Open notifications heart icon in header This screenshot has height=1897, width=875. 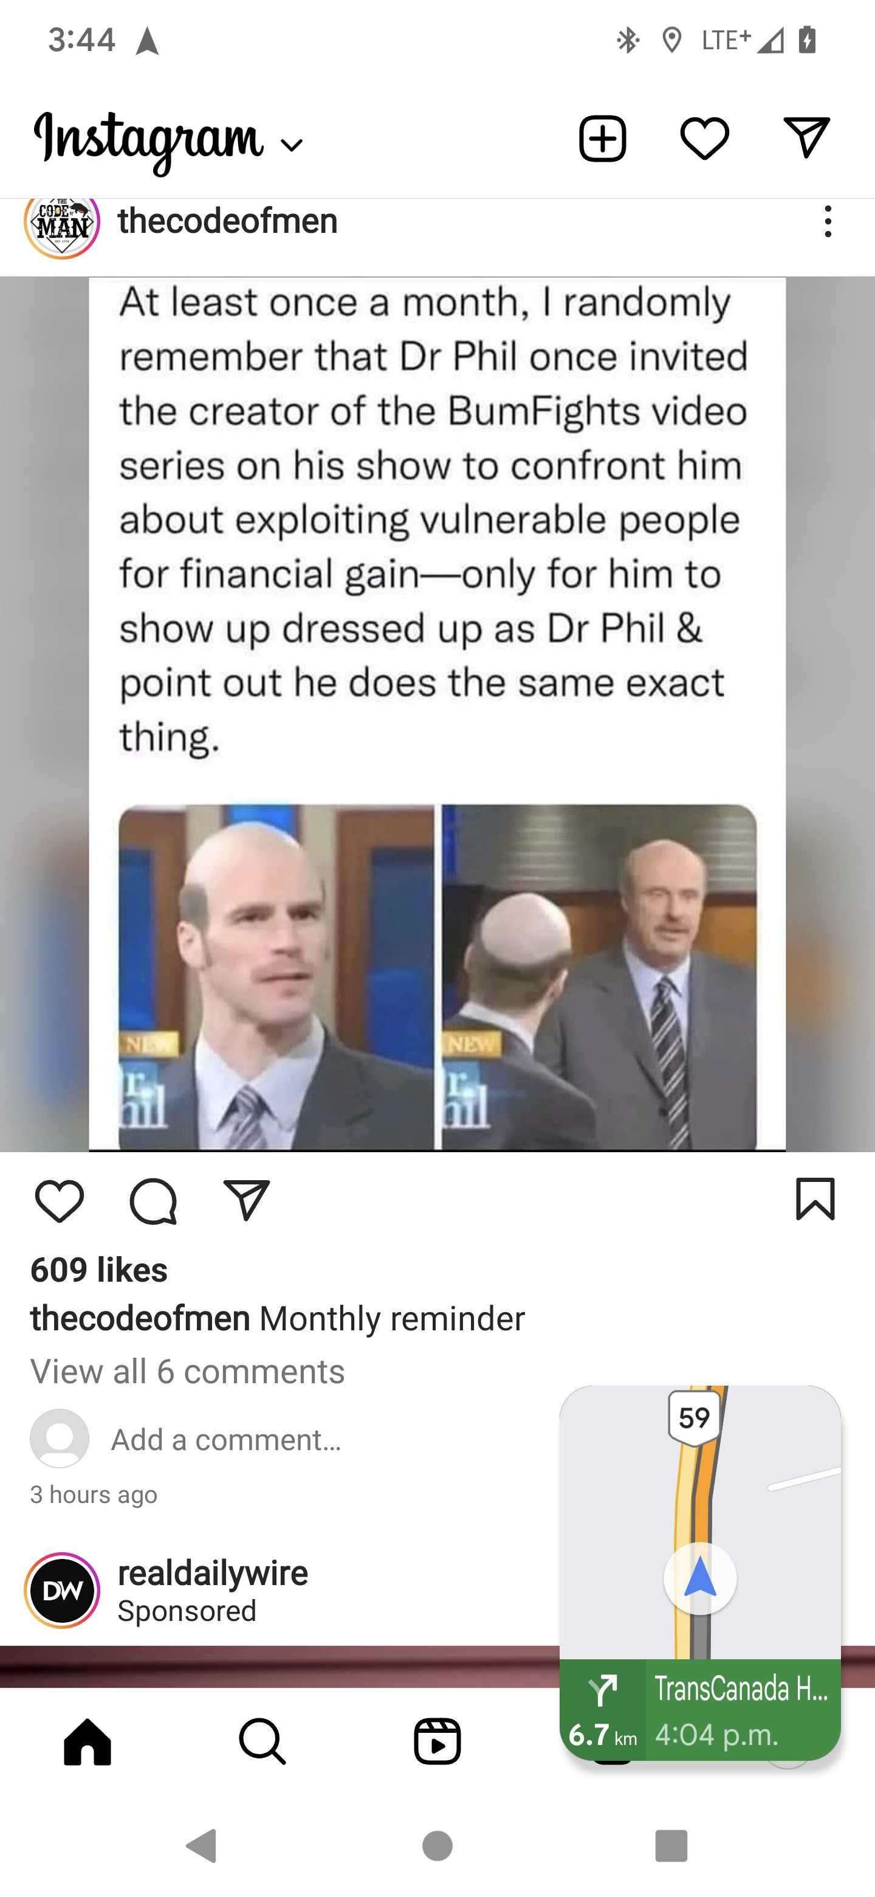pyautogui.click(x=704, y=139)
